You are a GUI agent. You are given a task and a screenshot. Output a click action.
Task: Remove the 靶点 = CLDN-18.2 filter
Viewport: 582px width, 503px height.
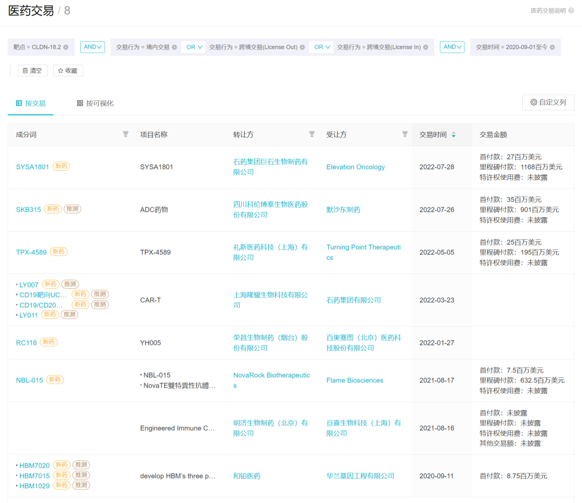pos(66,47)
